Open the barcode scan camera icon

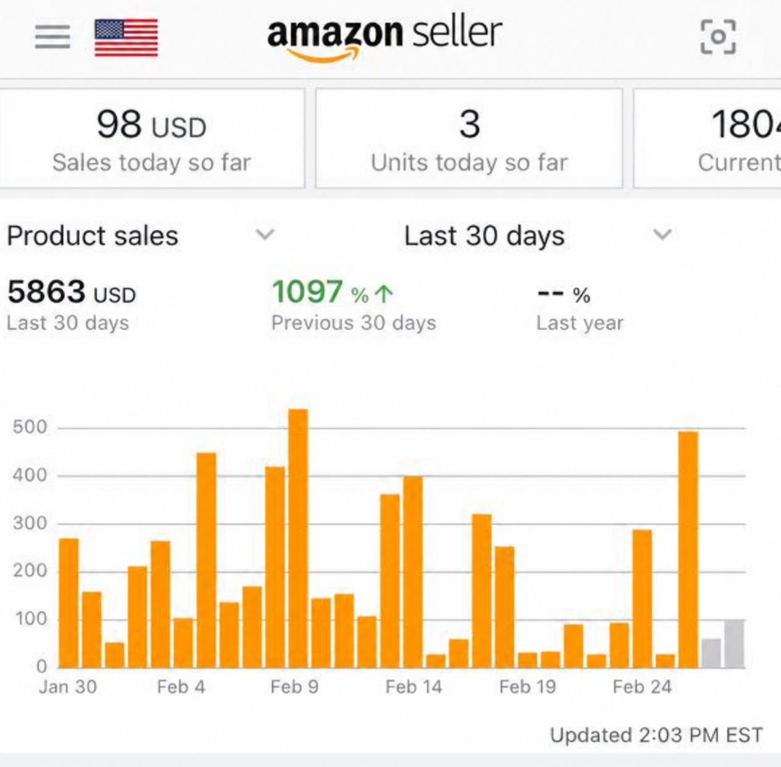coord(717,37)
